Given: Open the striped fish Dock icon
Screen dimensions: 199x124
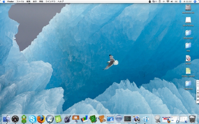Looking at the screenshot, I should click(145, 119).
